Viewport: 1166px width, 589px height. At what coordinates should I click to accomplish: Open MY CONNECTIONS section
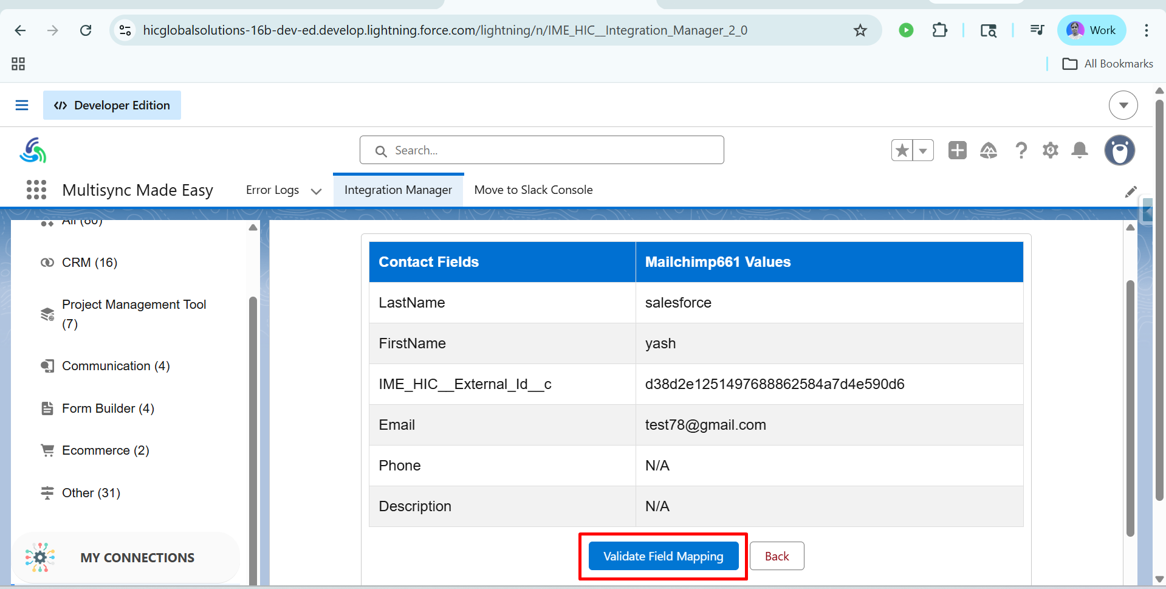pos(126,557)
